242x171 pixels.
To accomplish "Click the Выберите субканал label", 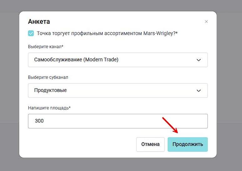I will [48, 77].
